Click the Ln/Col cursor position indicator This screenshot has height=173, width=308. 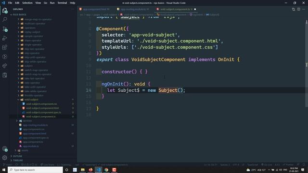click(210, 165)
